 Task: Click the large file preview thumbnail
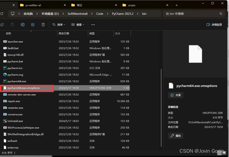click(x=196, y=54)
